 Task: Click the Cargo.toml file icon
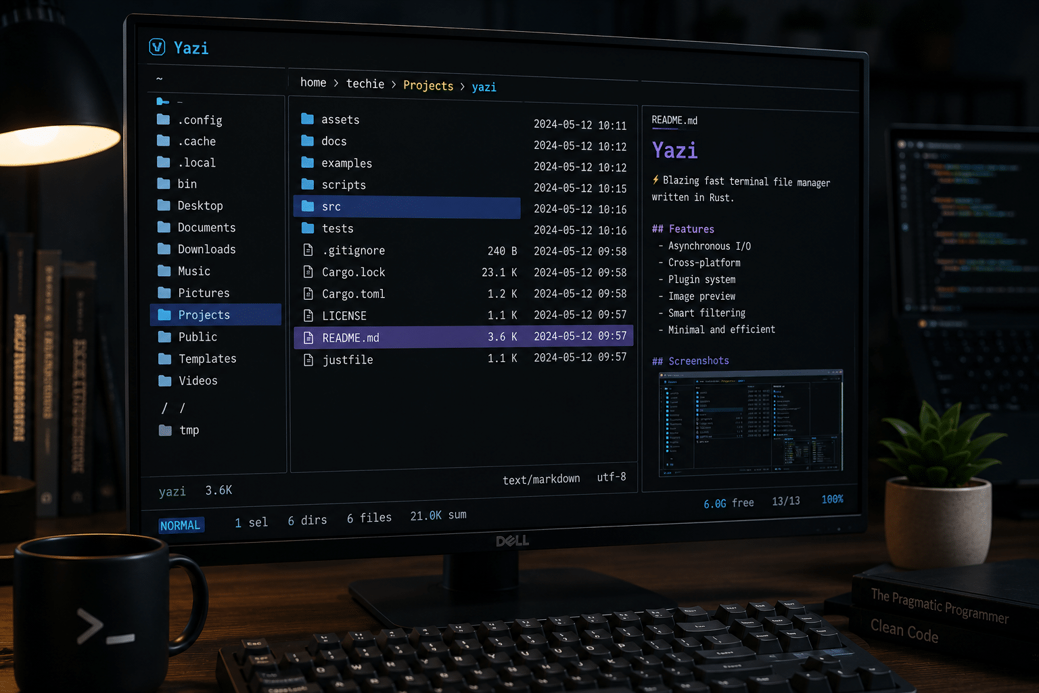[308, 294]
